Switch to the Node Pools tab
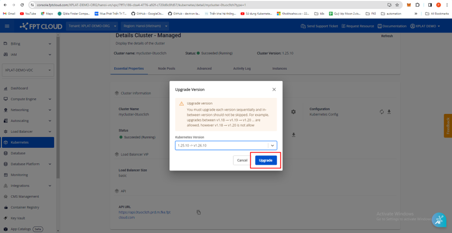 pos(166,69)
